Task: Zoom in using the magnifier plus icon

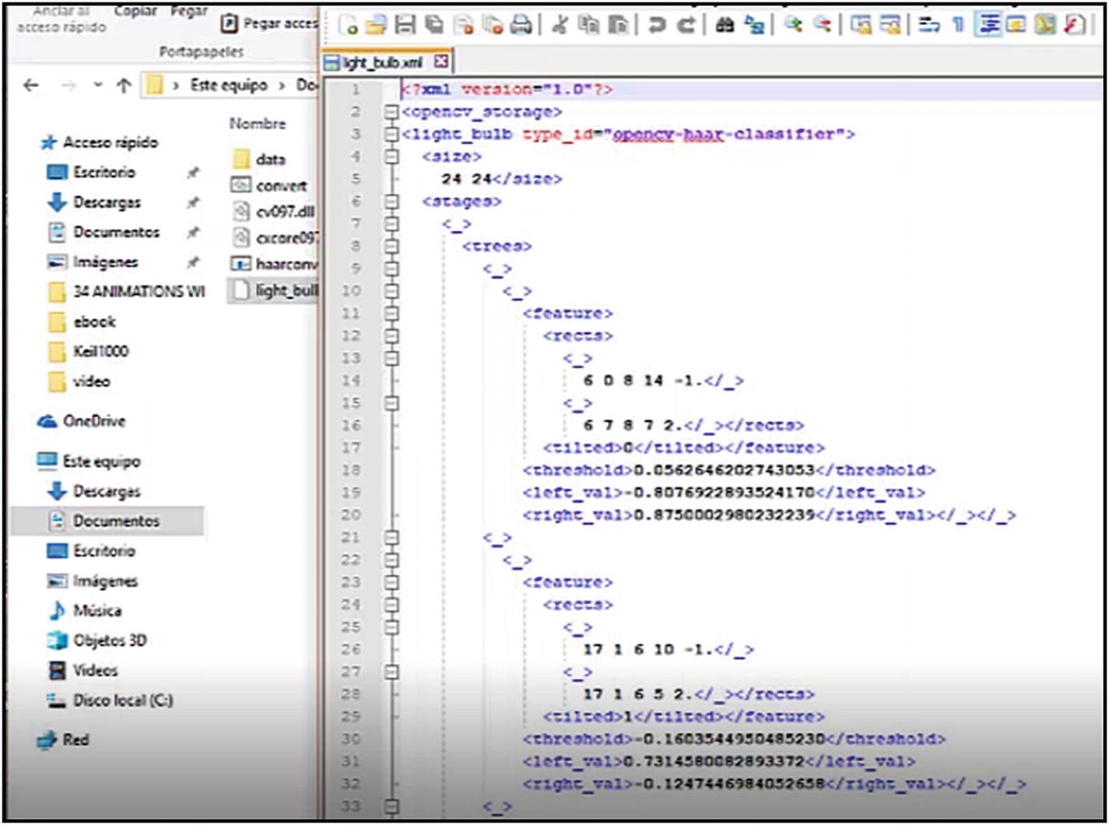Action: coord(793,25)
